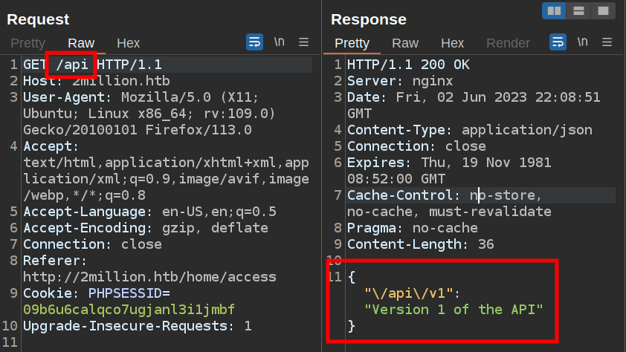
Task: Open the Request panel hamburger menu
Action: coord(303,42)
